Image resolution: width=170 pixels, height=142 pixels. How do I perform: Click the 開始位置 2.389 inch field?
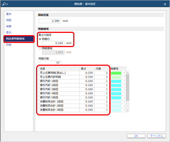point(49,21)
